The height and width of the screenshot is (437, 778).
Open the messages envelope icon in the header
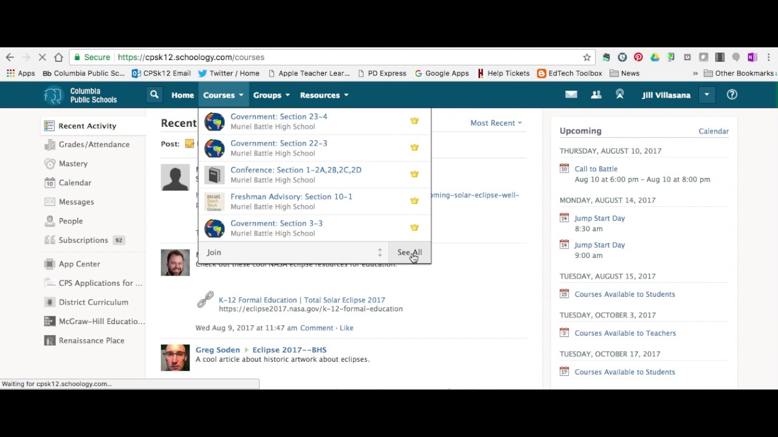click(x=571, y=95)
